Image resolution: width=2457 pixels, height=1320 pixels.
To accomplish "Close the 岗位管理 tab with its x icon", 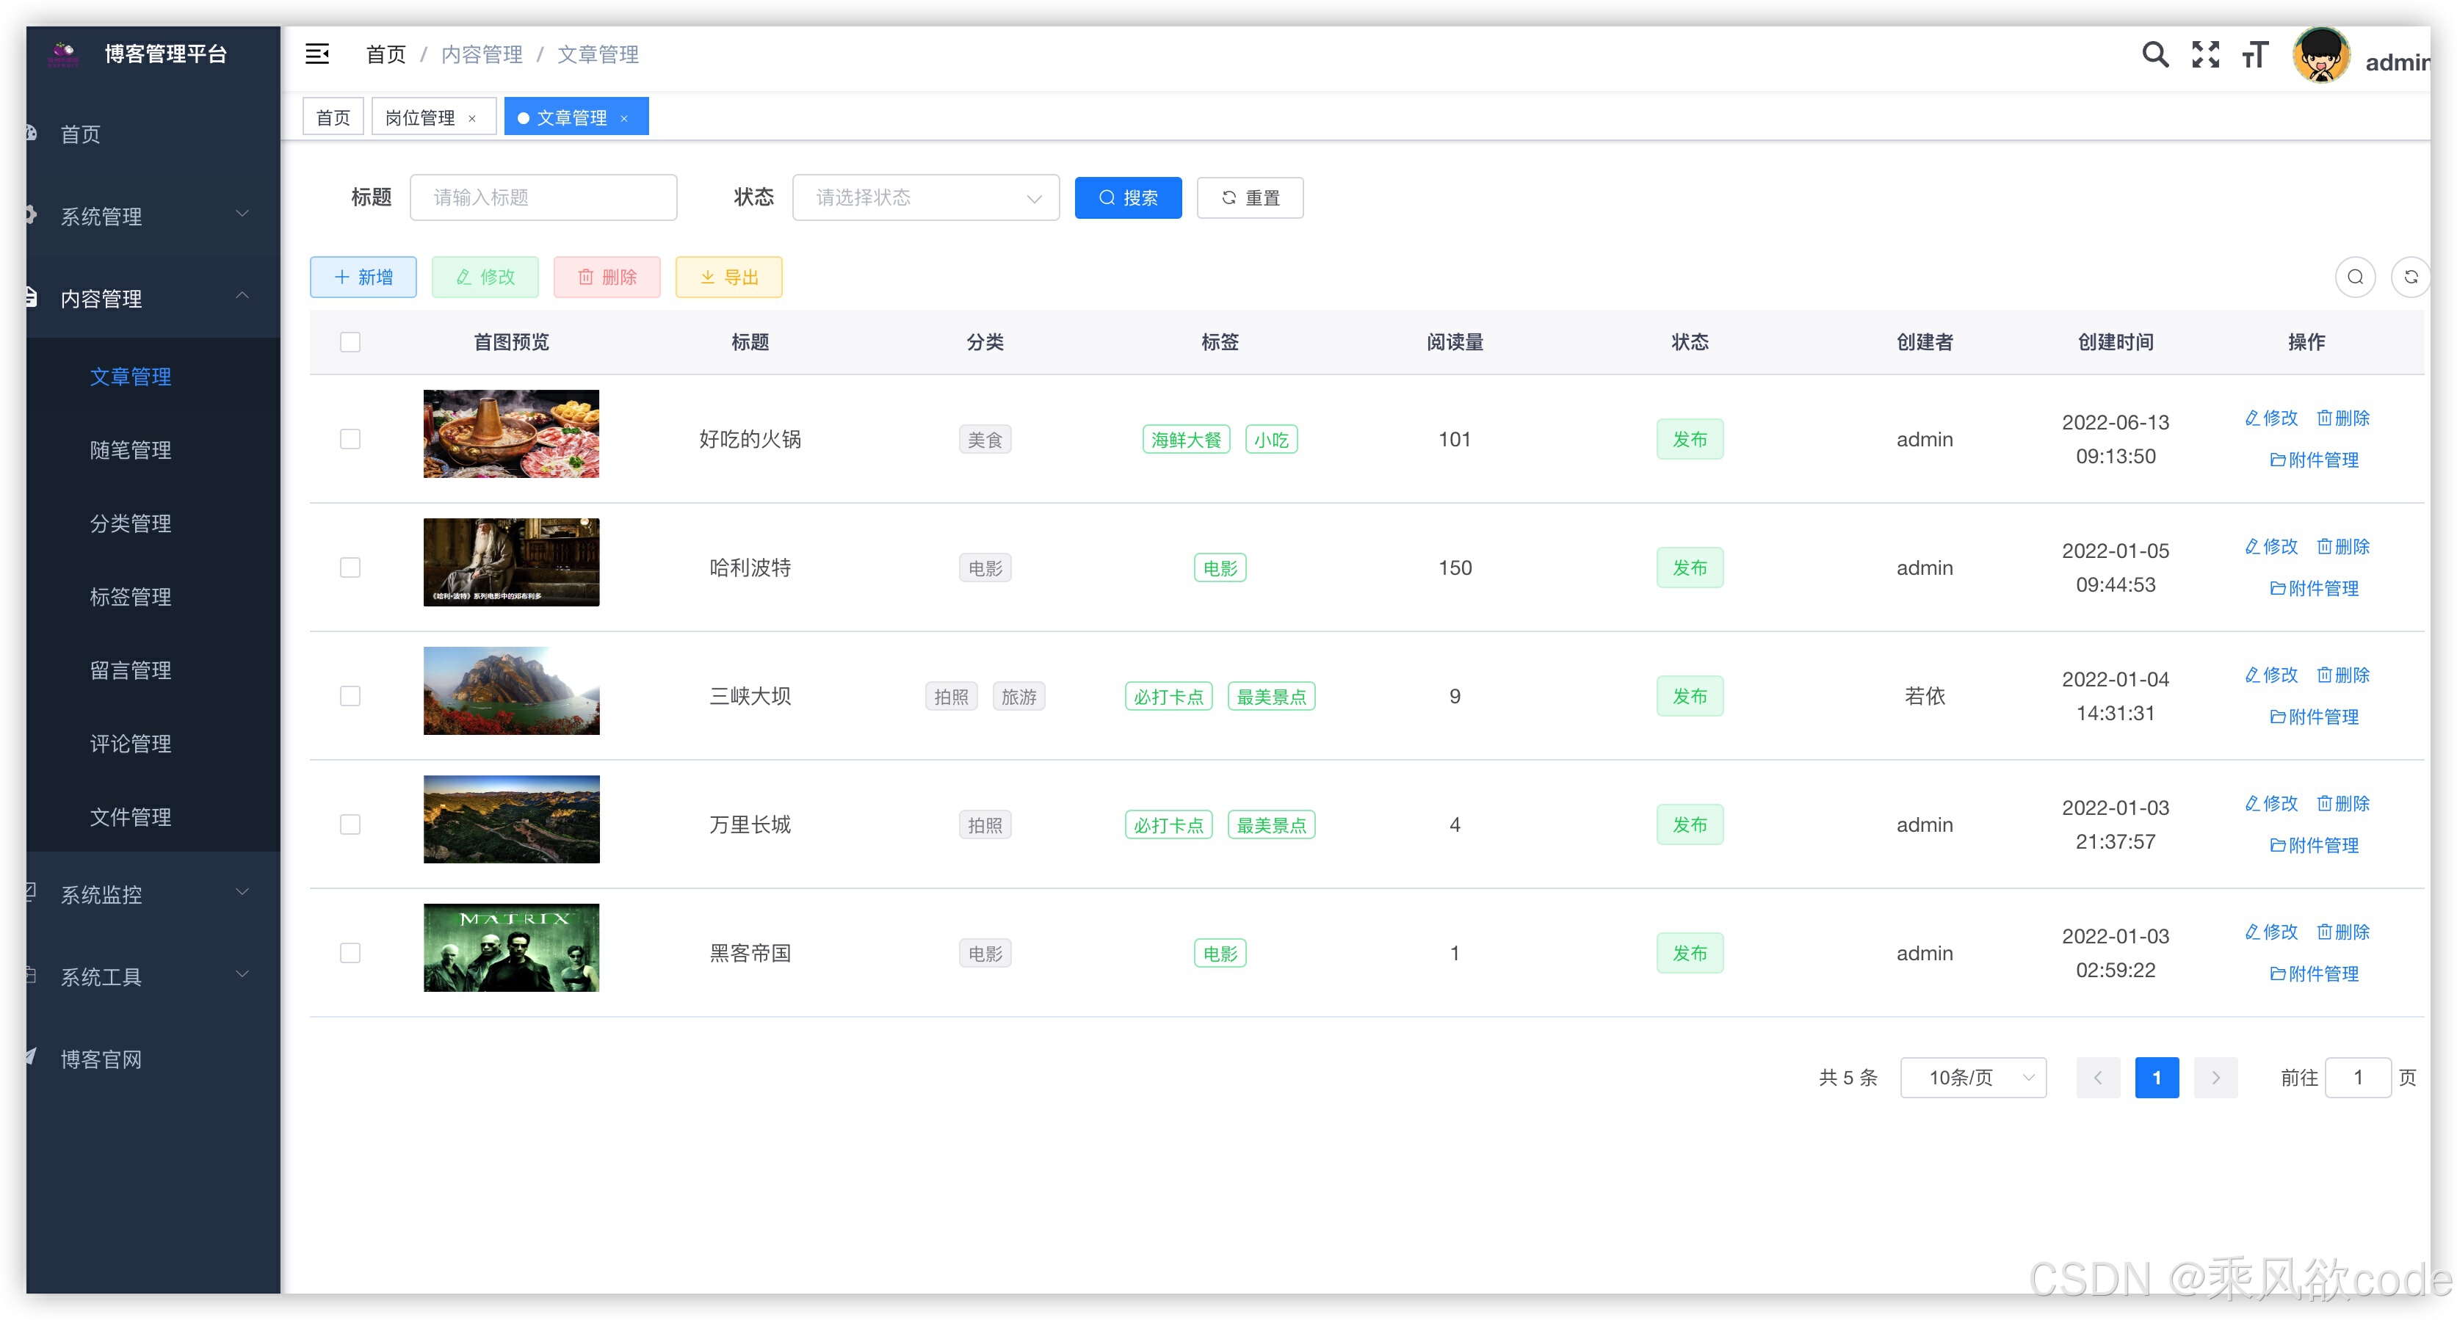I will 472,118.
